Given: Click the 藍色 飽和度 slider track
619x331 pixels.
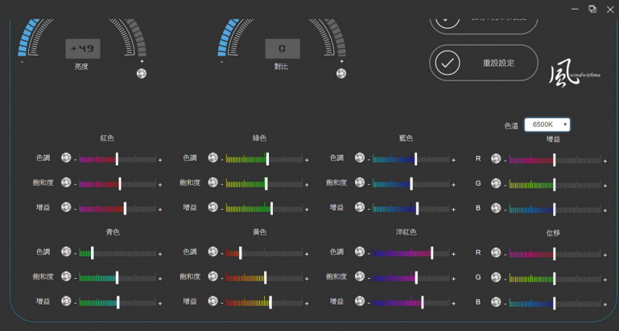Looking at the screenshot, I should pos(410,183).
